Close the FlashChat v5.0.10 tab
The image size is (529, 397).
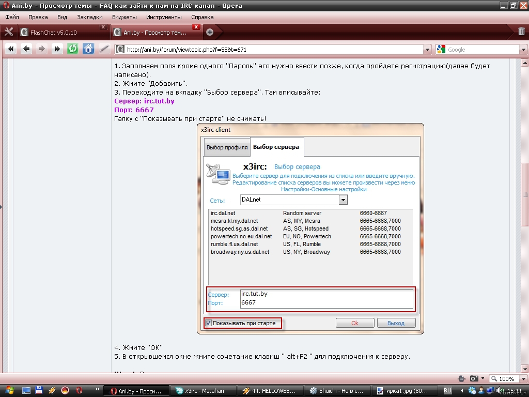(103, 27)
